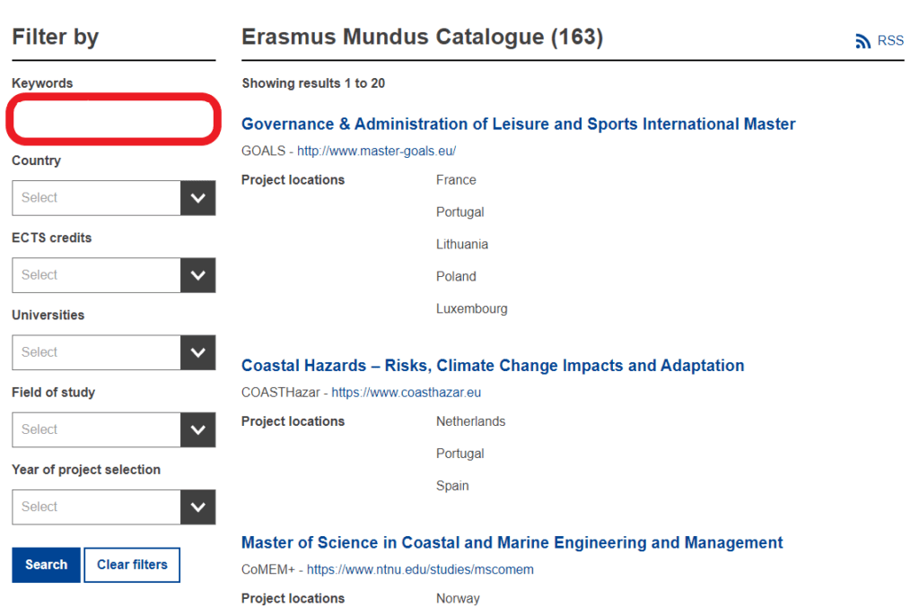919x615 pixels.
Task: Click the 'France' project location
Action: pos(456,180)
